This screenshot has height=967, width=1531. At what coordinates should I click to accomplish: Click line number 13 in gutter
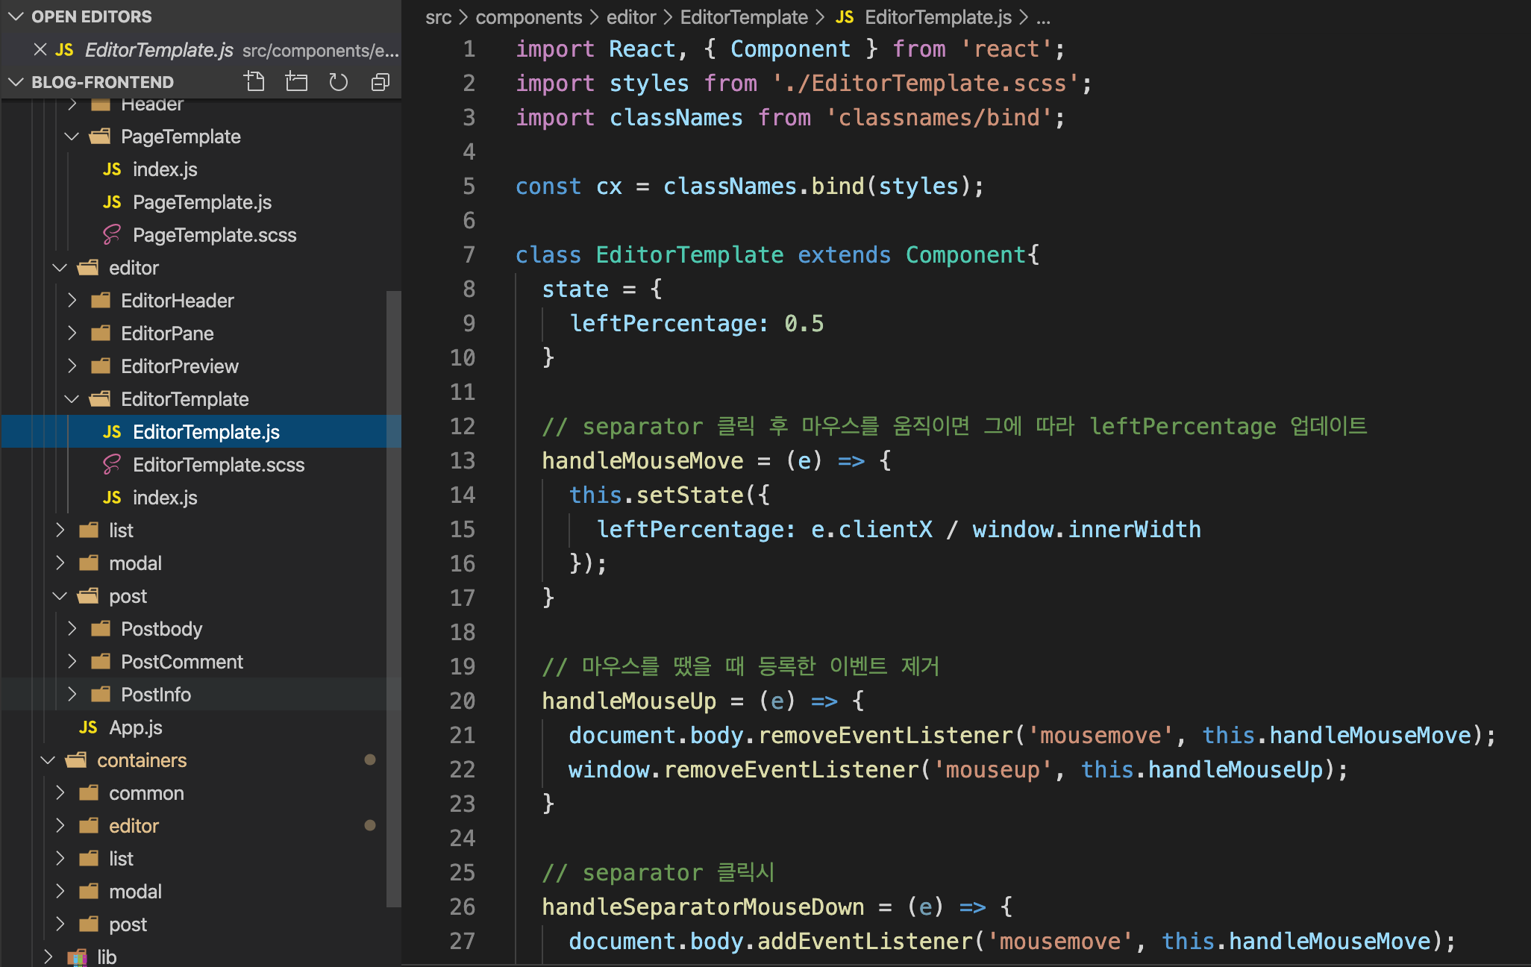tap(463, 460)
